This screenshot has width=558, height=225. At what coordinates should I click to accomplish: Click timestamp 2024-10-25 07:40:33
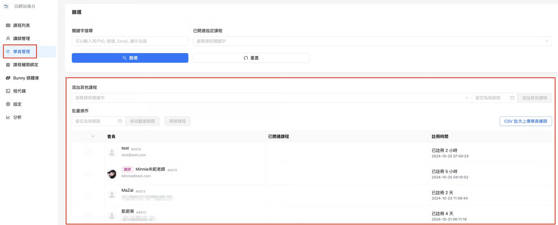point(450,156)
